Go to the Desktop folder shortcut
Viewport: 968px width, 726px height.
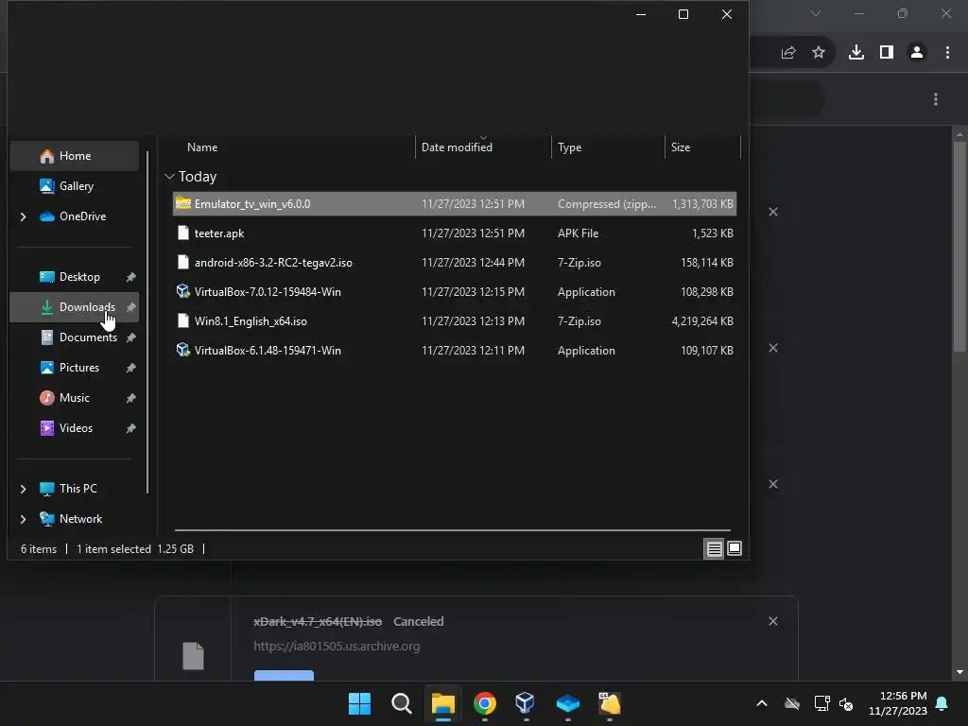[x=75, y=277]
